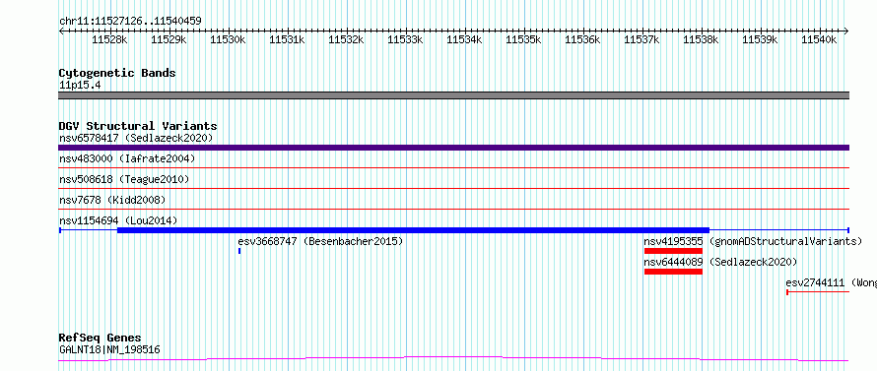877x371 pixels.
Task: Open nsv7678 (Kidd2008) variant entry
Action: [x=112, y=200]
